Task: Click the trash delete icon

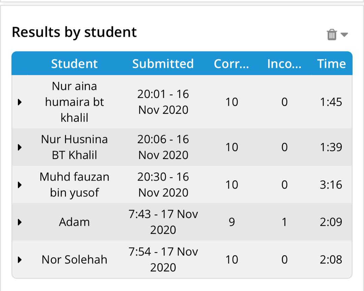Action: [332, 34]
